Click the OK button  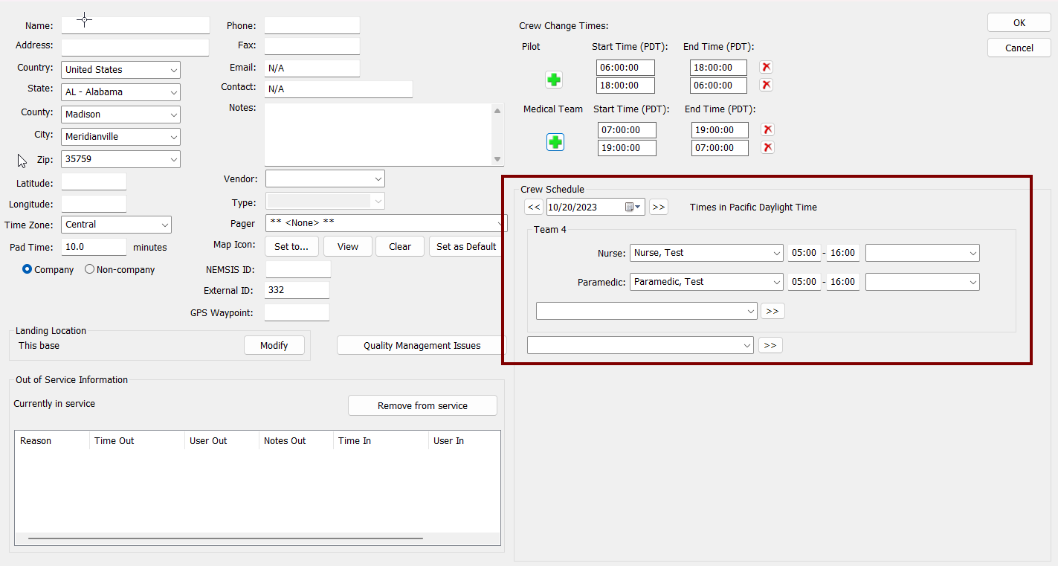pos(1019,22)
